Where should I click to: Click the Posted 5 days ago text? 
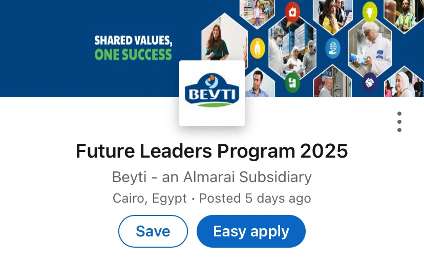pyautogui.click(x=255, y=198)
